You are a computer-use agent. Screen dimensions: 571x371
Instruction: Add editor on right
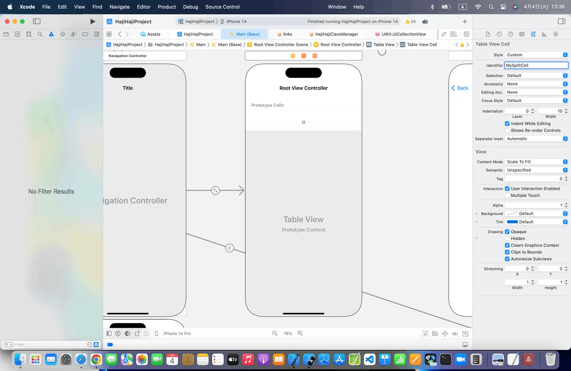[x=467, y=34]
